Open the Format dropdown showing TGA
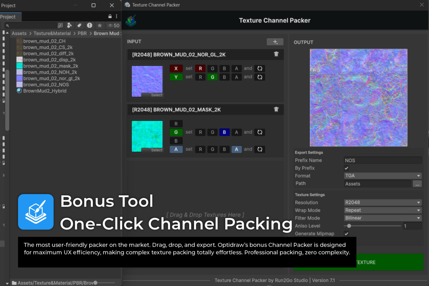Image resolution: width=429 pixels, height=286 pixels. [x=383, y=176]
